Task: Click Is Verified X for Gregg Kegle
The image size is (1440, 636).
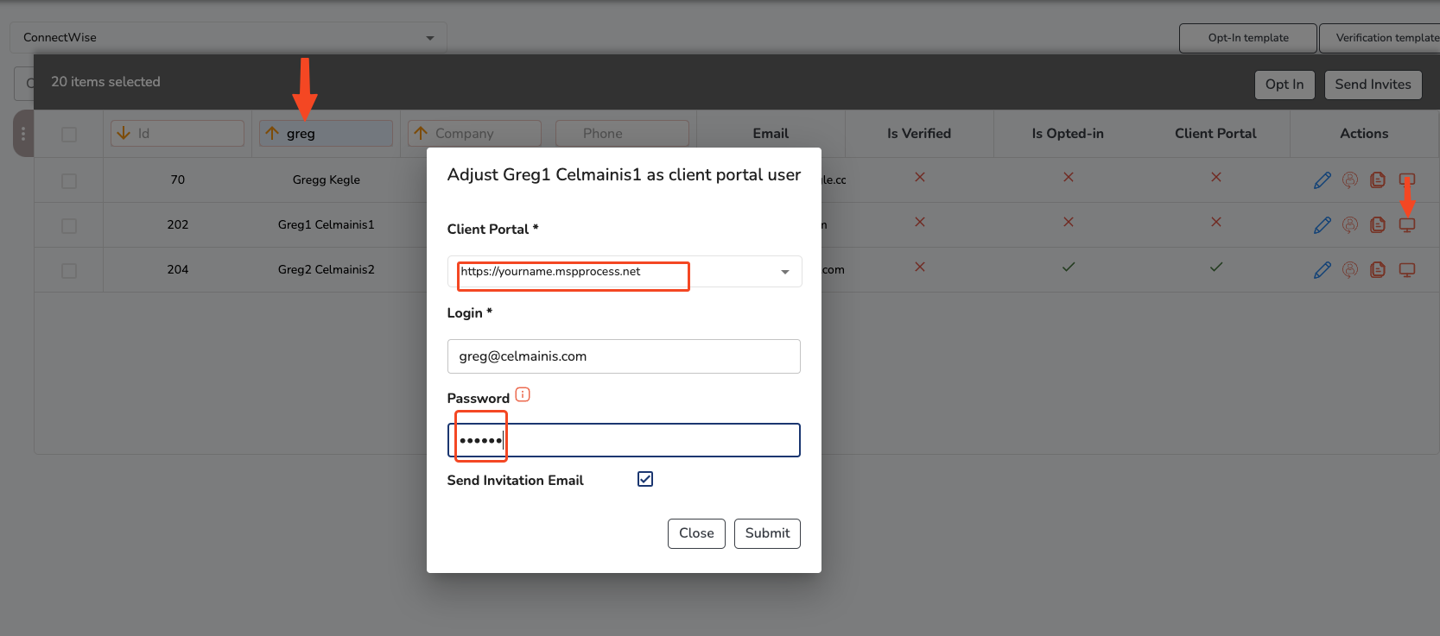Action: (x=920, y=177)
